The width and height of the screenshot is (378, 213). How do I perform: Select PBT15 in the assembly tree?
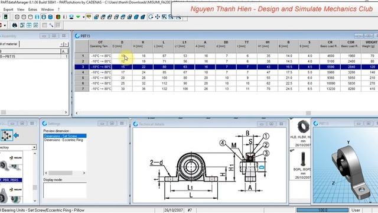point(9,57)
